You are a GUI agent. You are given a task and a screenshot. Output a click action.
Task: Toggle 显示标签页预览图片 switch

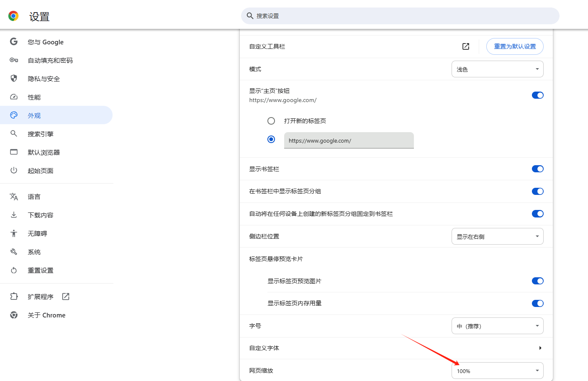coord(538,281)
